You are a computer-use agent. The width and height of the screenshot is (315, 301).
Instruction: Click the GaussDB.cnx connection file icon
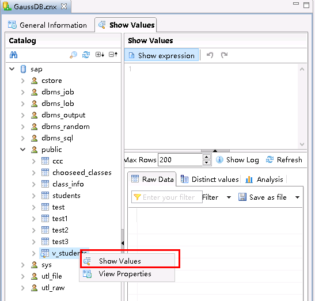coord(7,6)
